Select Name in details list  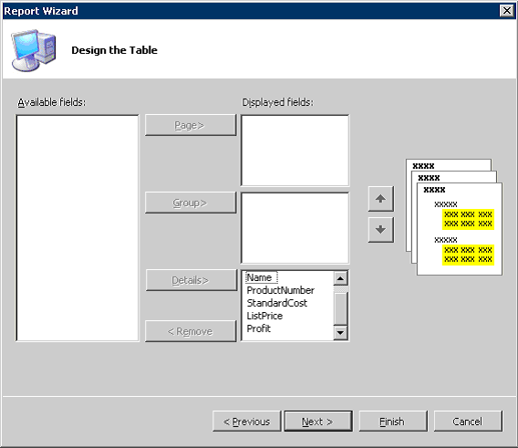tap(261, 277)
